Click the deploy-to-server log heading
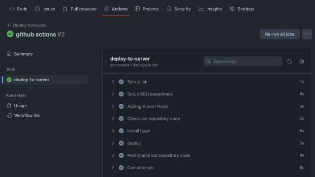 point(130,59)
